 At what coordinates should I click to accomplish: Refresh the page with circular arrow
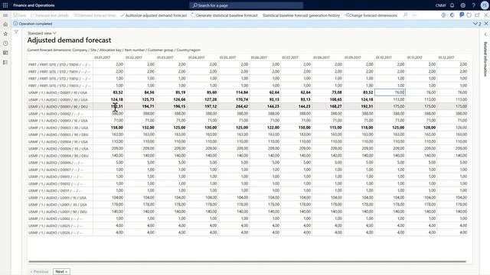click(469, 15)
